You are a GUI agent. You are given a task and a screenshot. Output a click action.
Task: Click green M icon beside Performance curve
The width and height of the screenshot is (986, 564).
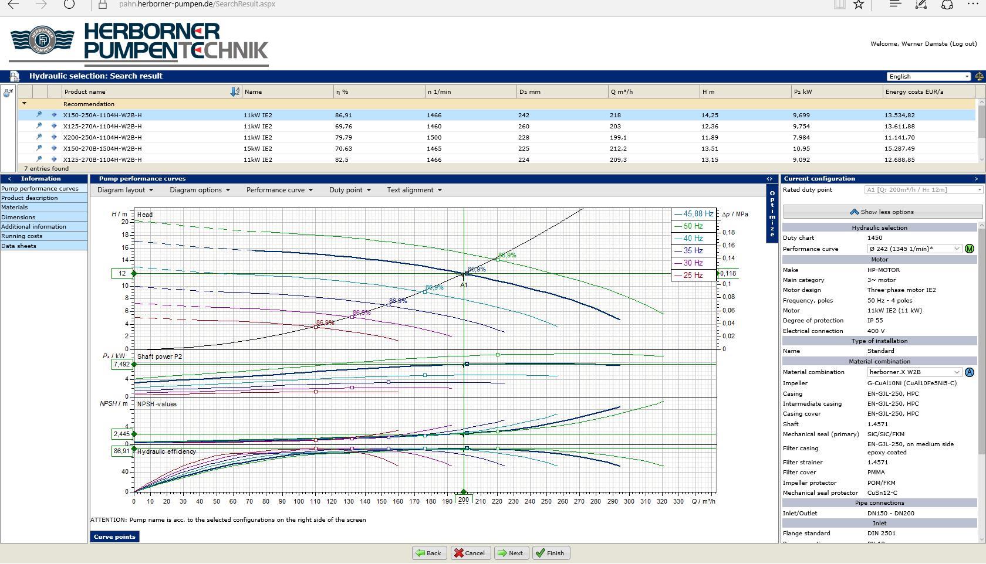pos(970,249)
